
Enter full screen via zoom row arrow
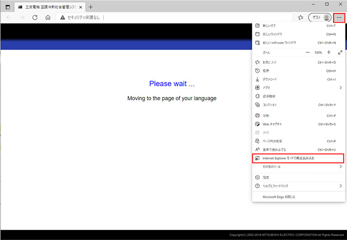pos(340,52)
